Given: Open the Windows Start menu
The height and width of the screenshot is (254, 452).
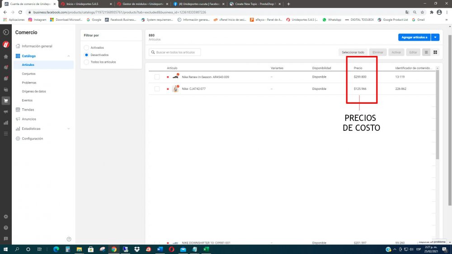Looking at the screenshot, I should [x=5, y=249].
